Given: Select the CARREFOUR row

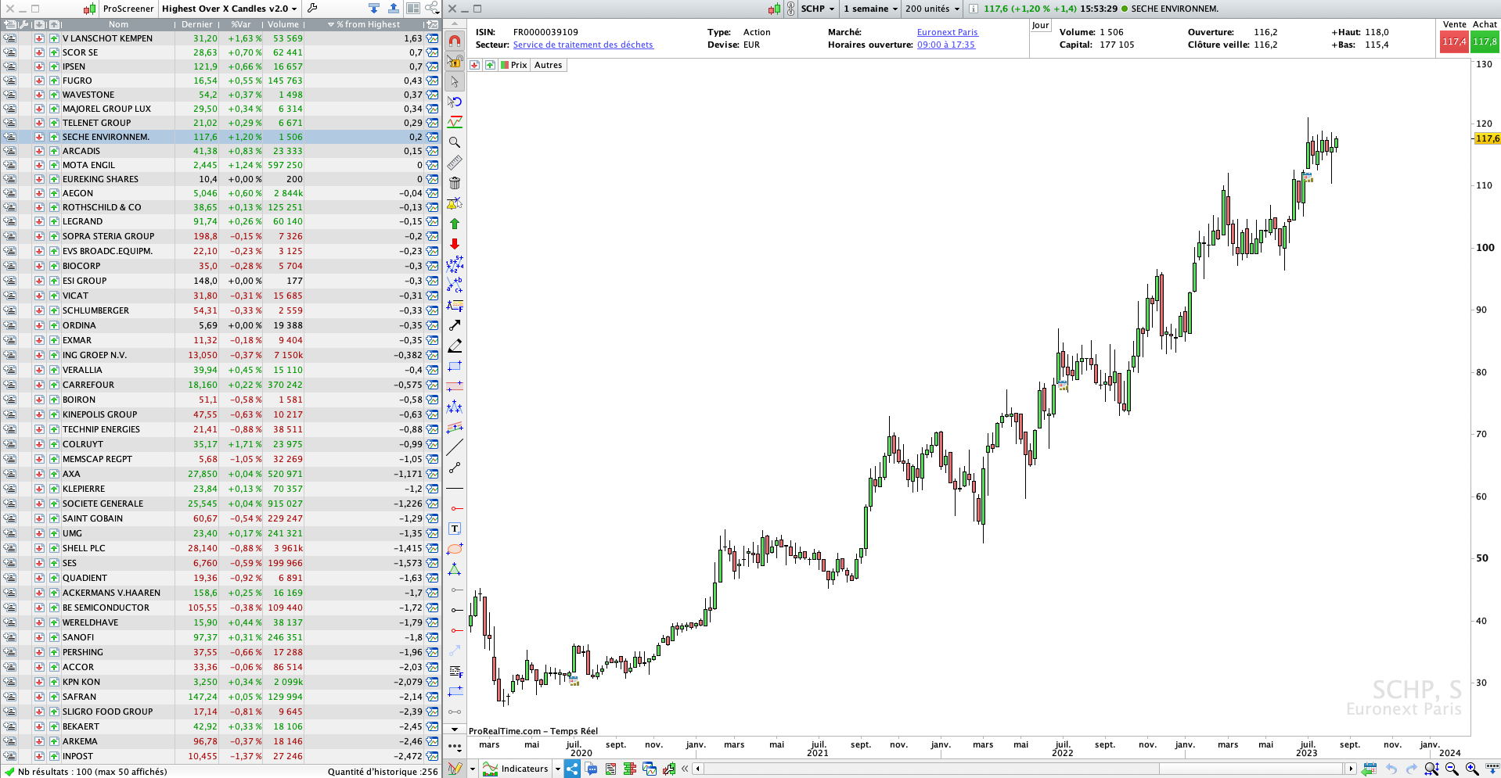Looking at the screenshot, I should [221, 385].
